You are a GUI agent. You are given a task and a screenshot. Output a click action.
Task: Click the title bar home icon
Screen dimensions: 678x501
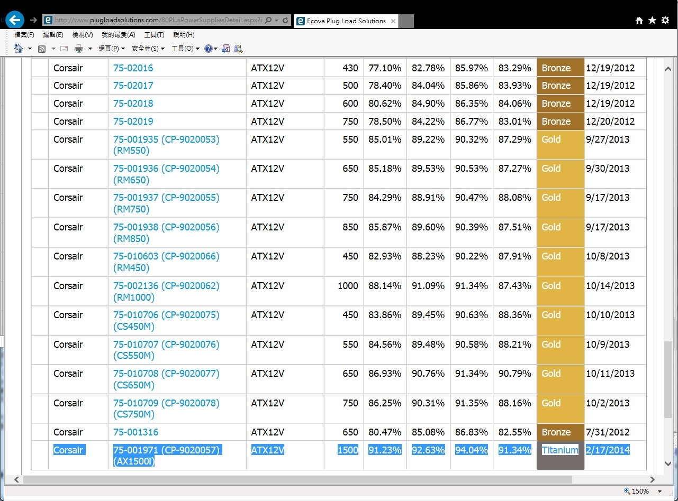[x=639, y=20]
